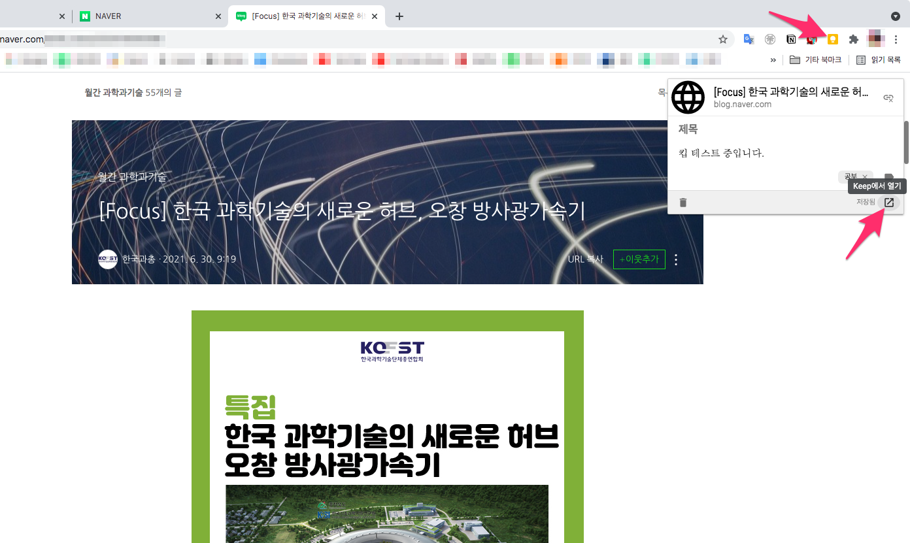The image size is (910, 543).
Task: Open the Notion Web Clipper extension
Action: click(x=791, y=39)
